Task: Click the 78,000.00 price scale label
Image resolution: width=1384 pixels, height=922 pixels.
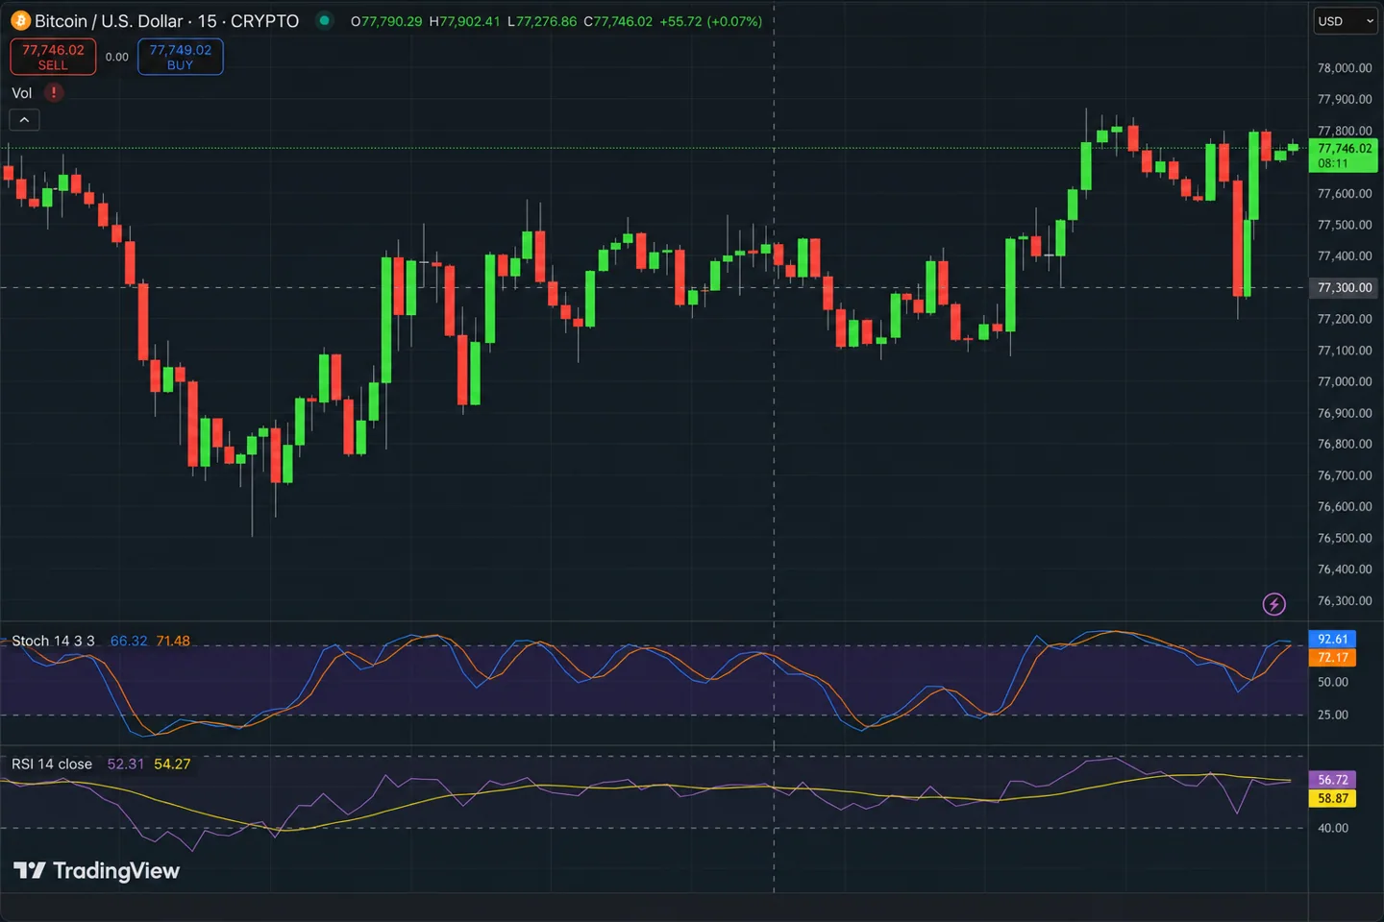Action: [x=1344, y=68]
